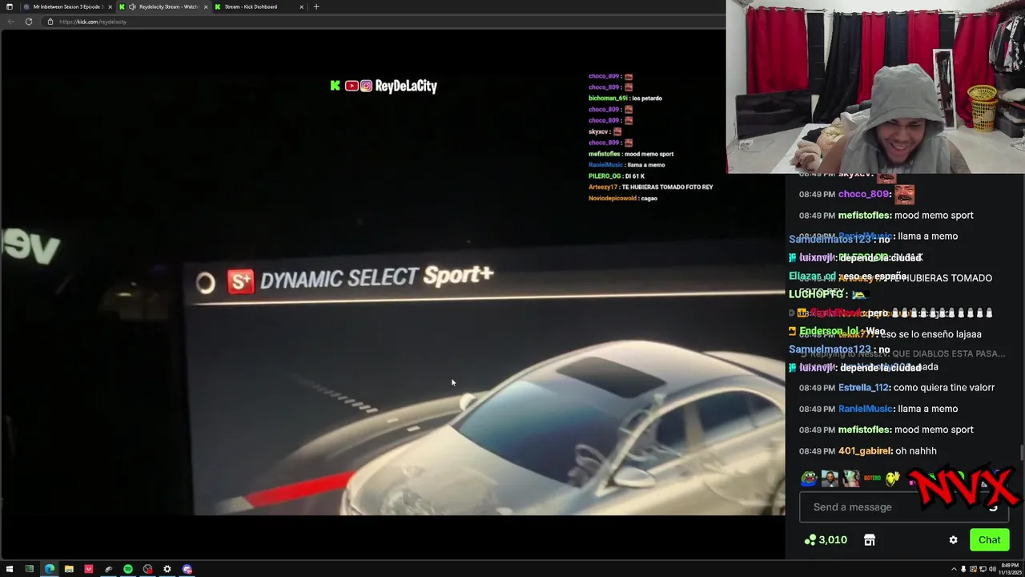
Task: Open Microsoft Edge from taskbar
Action: [x=49, y=569]
